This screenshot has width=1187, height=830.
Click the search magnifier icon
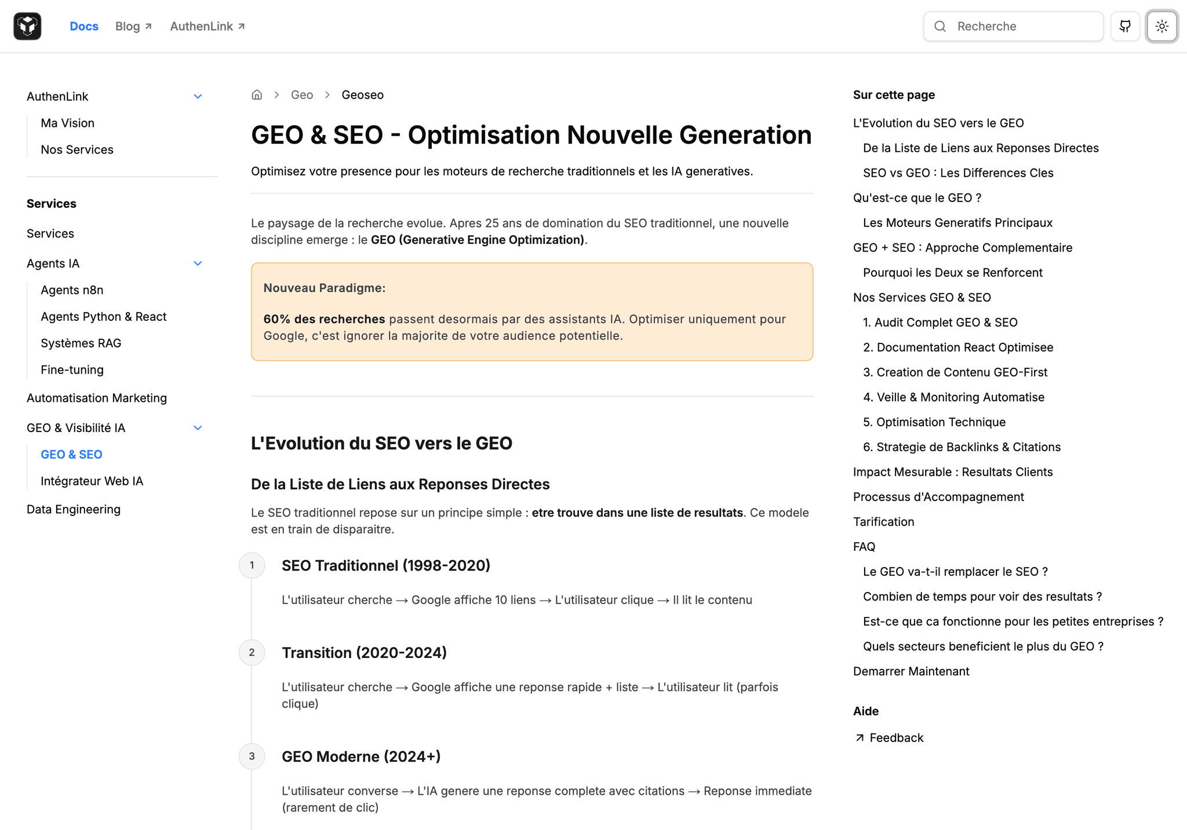click(940, 26)
